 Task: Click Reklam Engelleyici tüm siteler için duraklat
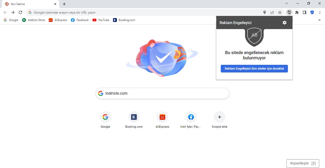(254, 69)
